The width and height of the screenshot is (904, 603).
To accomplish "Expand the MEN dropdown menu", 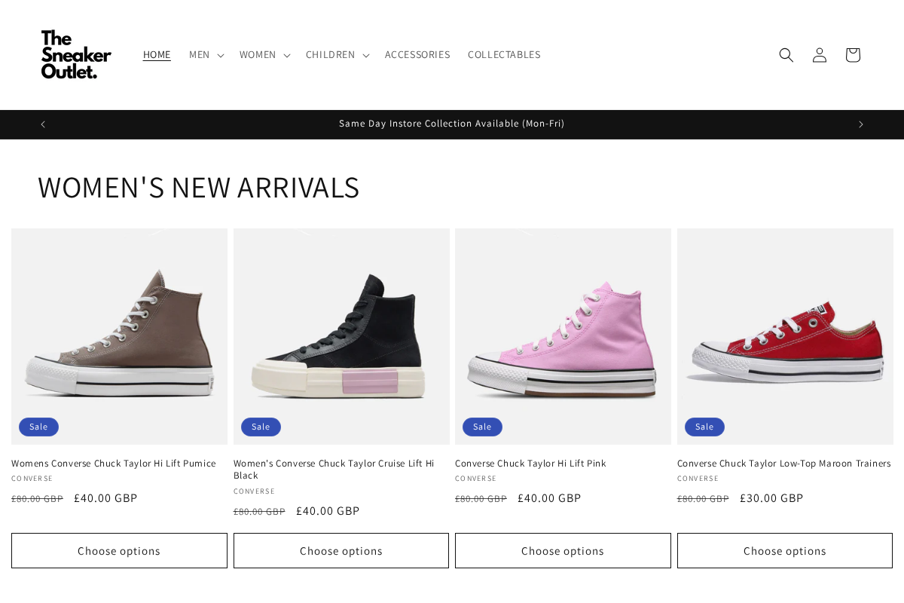I will (205, 54).
